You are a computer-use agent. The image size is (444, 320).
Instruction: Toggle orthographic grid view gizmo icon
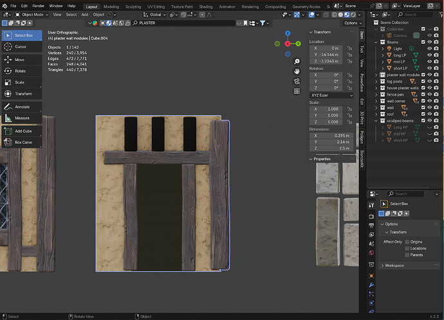[x=296, y=91]
